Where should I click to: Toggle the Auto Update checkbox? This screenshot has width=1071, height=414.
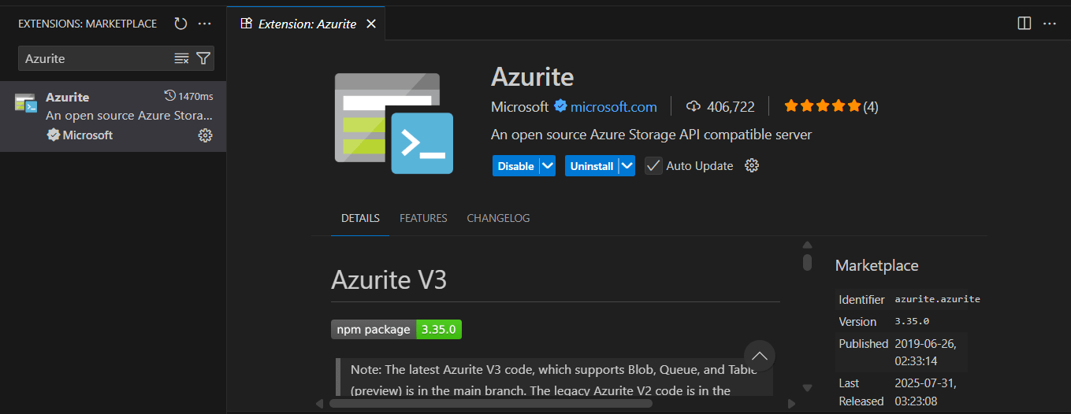[653, 166]
